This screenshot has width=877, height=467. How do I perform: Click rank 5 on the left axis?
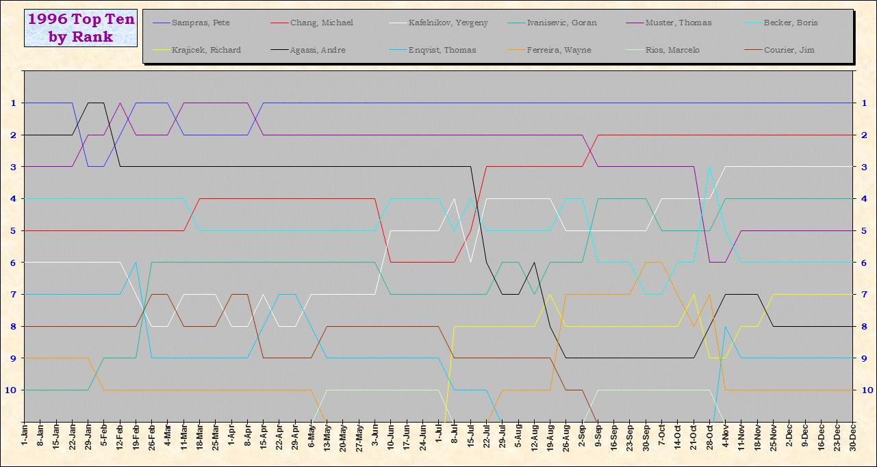pyautogui.click(x=14, y=231)
